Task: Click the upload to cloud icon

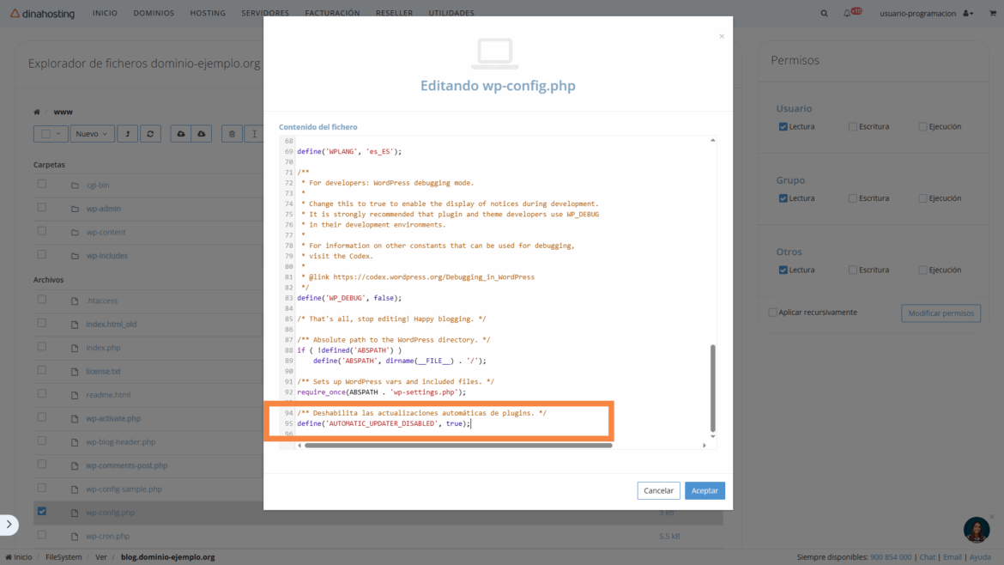Action: click(x=181, y=134)
